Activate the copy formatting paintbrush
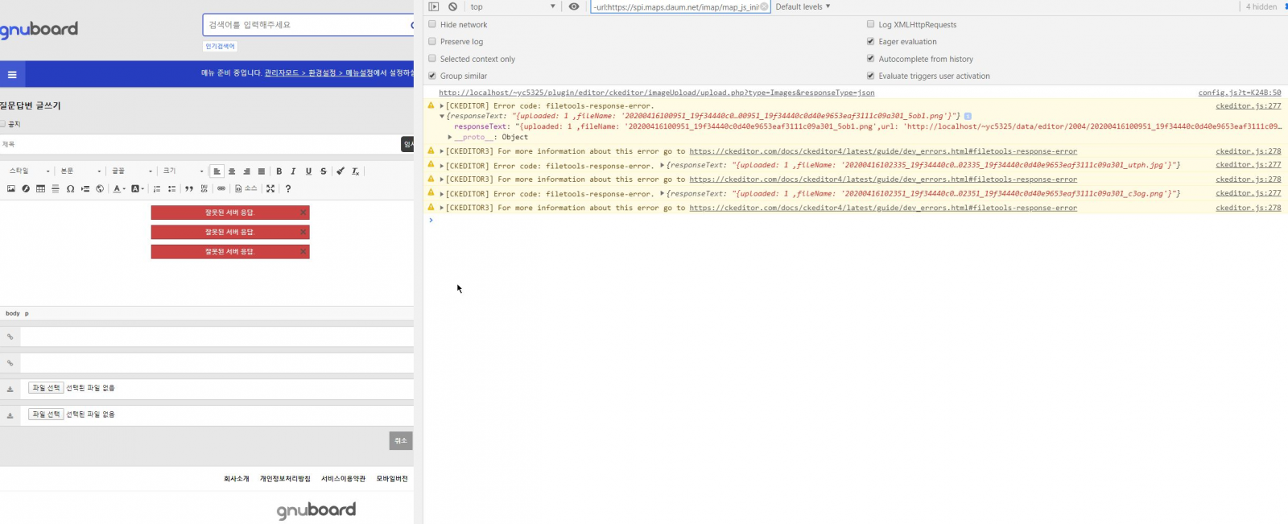 point(341,171)
